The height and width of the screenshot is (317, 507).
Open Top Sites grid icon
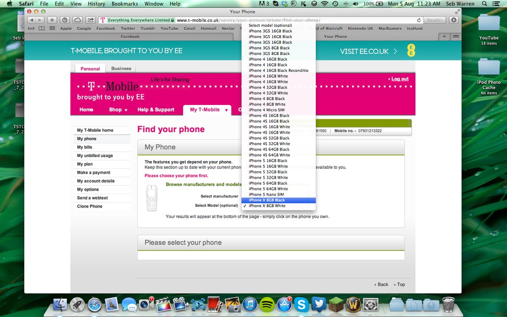[x=52, y=28]
